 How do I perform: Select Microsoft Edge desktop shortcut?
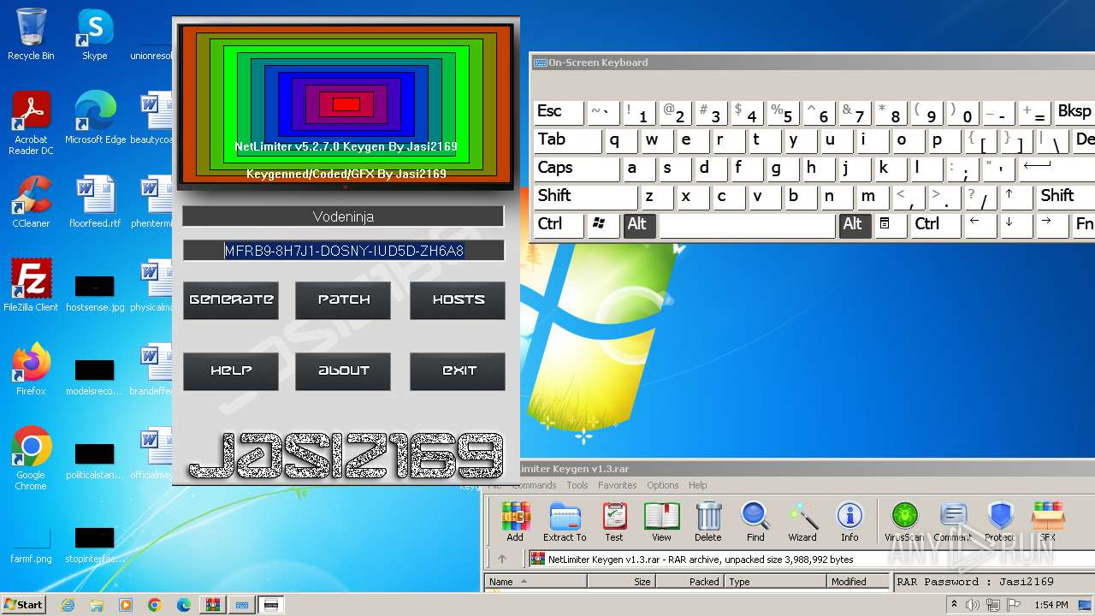click(95, 118)
